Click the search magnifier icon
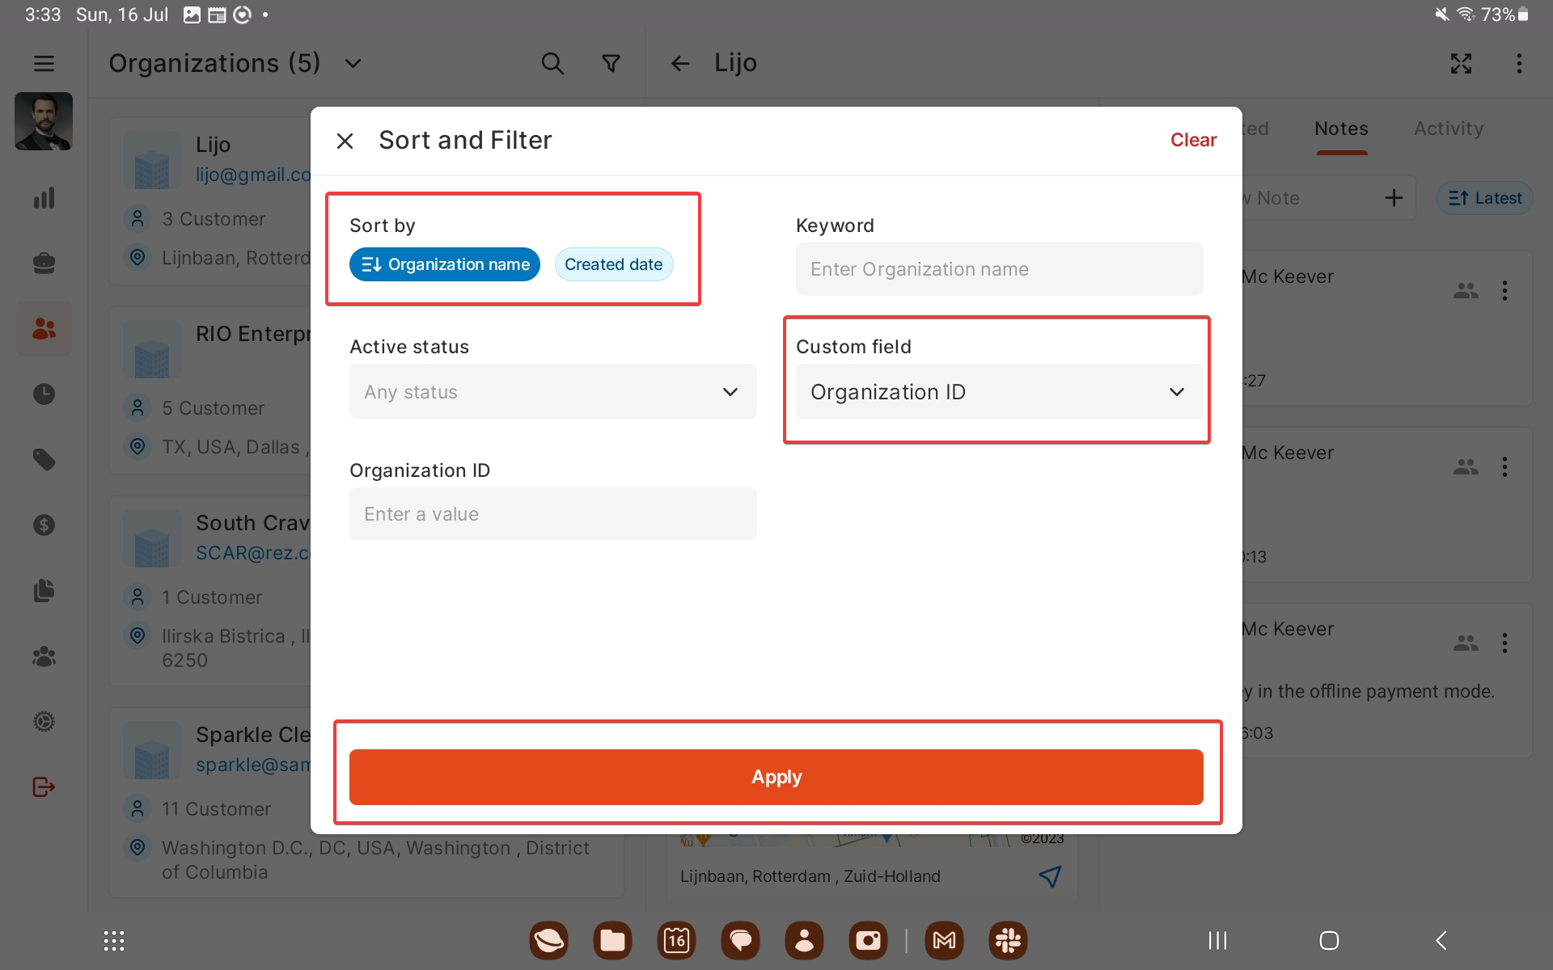Image resolution: width=1553 pixels, height=970 pixels. click(x=552, y=63)
